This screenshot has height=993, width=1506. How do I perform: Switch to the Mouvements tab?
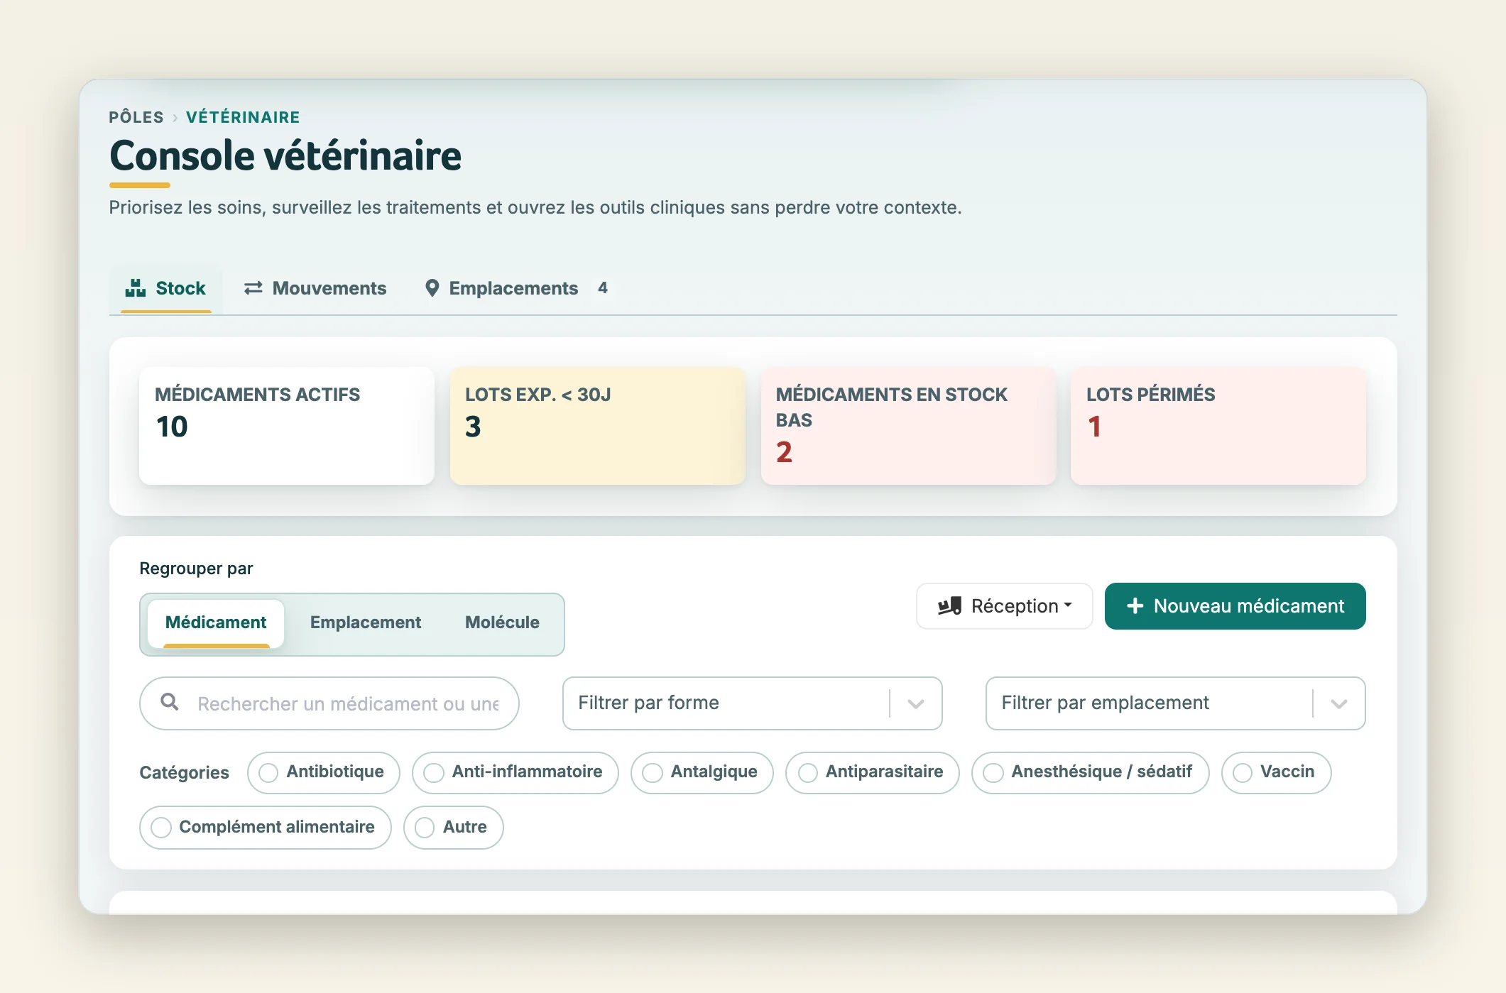point(315,288)
